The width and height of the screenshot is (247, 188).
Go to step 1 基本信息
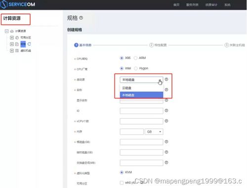83,45
